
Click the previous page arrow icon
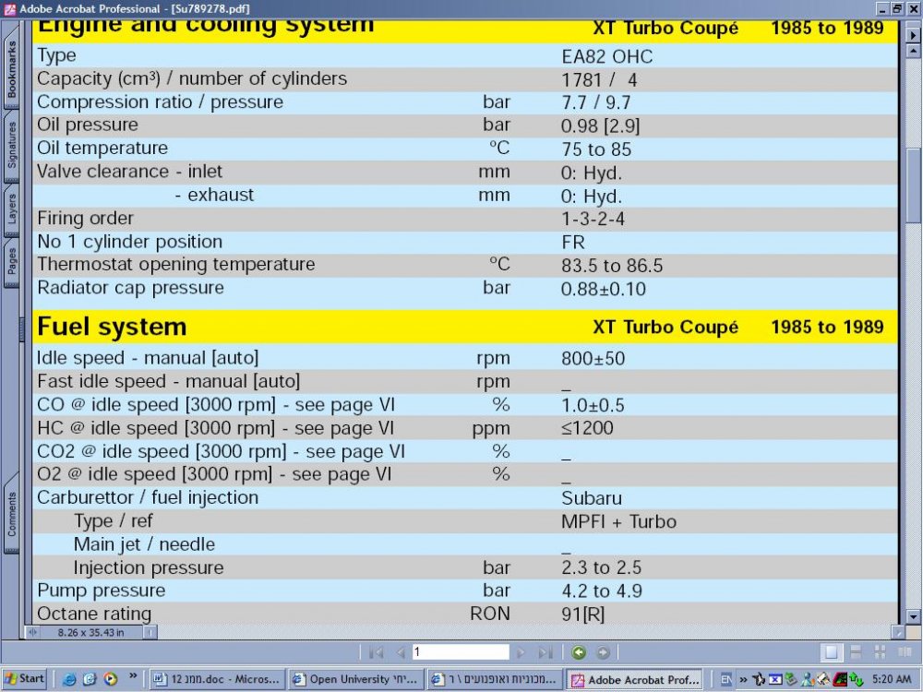[401, 652]
